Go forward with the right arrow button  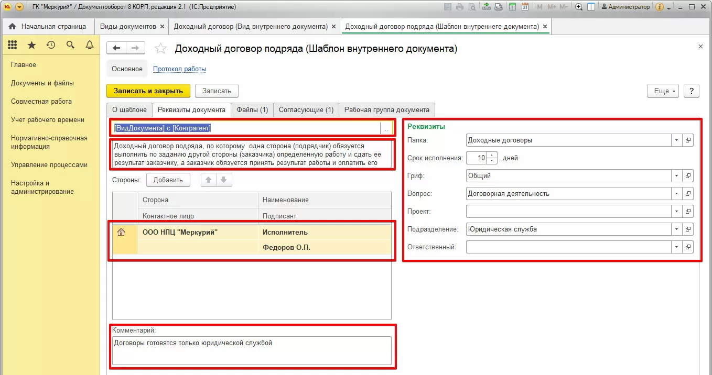(x=135, y=48)
